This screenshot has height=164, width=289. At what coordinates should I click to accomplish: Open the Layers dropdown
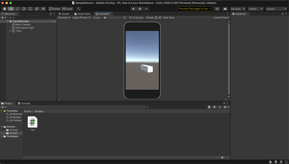(256, 9)
